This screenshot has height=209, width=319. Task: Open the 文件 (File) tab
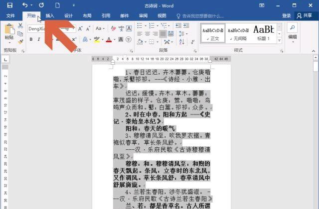pyautogui.click(x=10, y=15)
